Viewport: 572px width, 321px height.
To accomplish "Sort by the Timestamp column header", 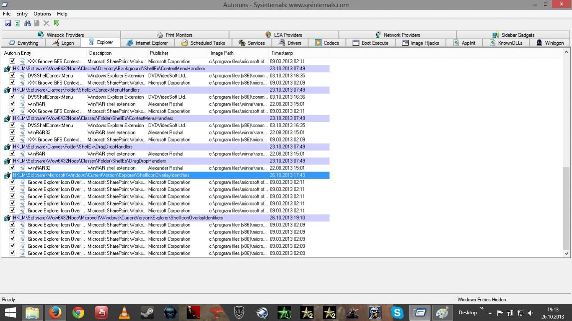I will (x=299, y=53).
